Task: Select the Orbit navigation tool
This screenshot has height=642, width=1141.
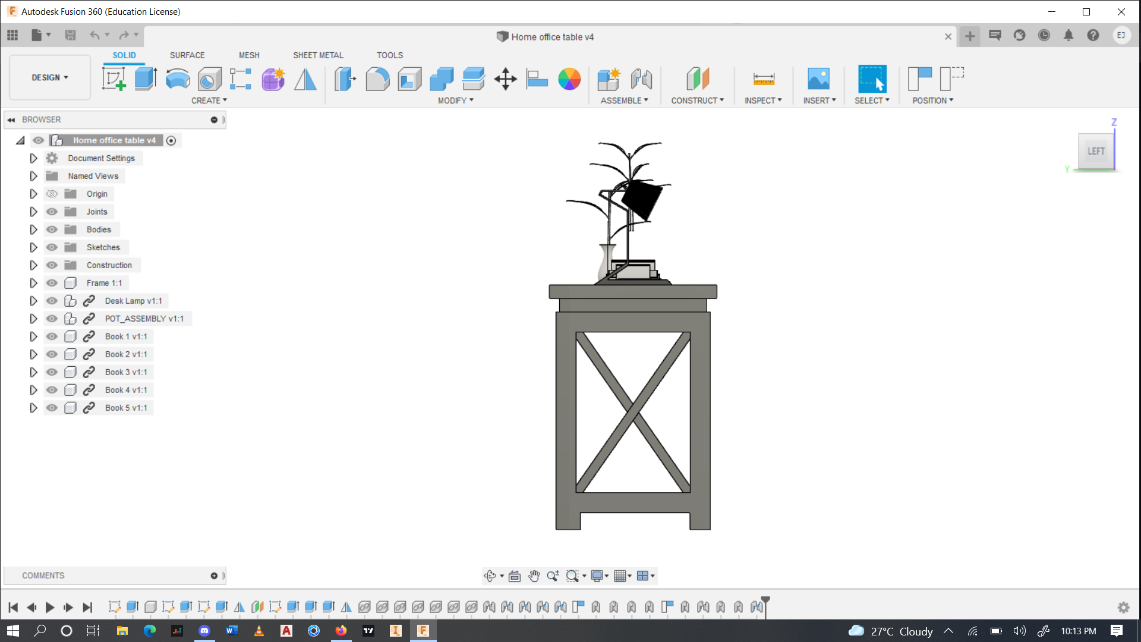Action: (490, 575)
